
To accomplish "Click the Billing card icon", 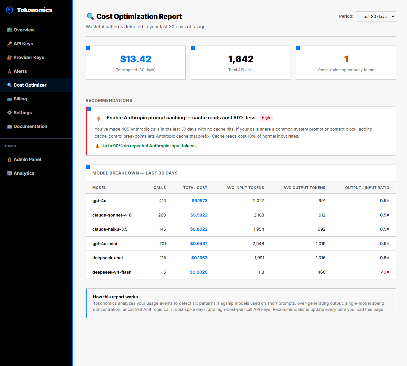I will tap(10, 99).
